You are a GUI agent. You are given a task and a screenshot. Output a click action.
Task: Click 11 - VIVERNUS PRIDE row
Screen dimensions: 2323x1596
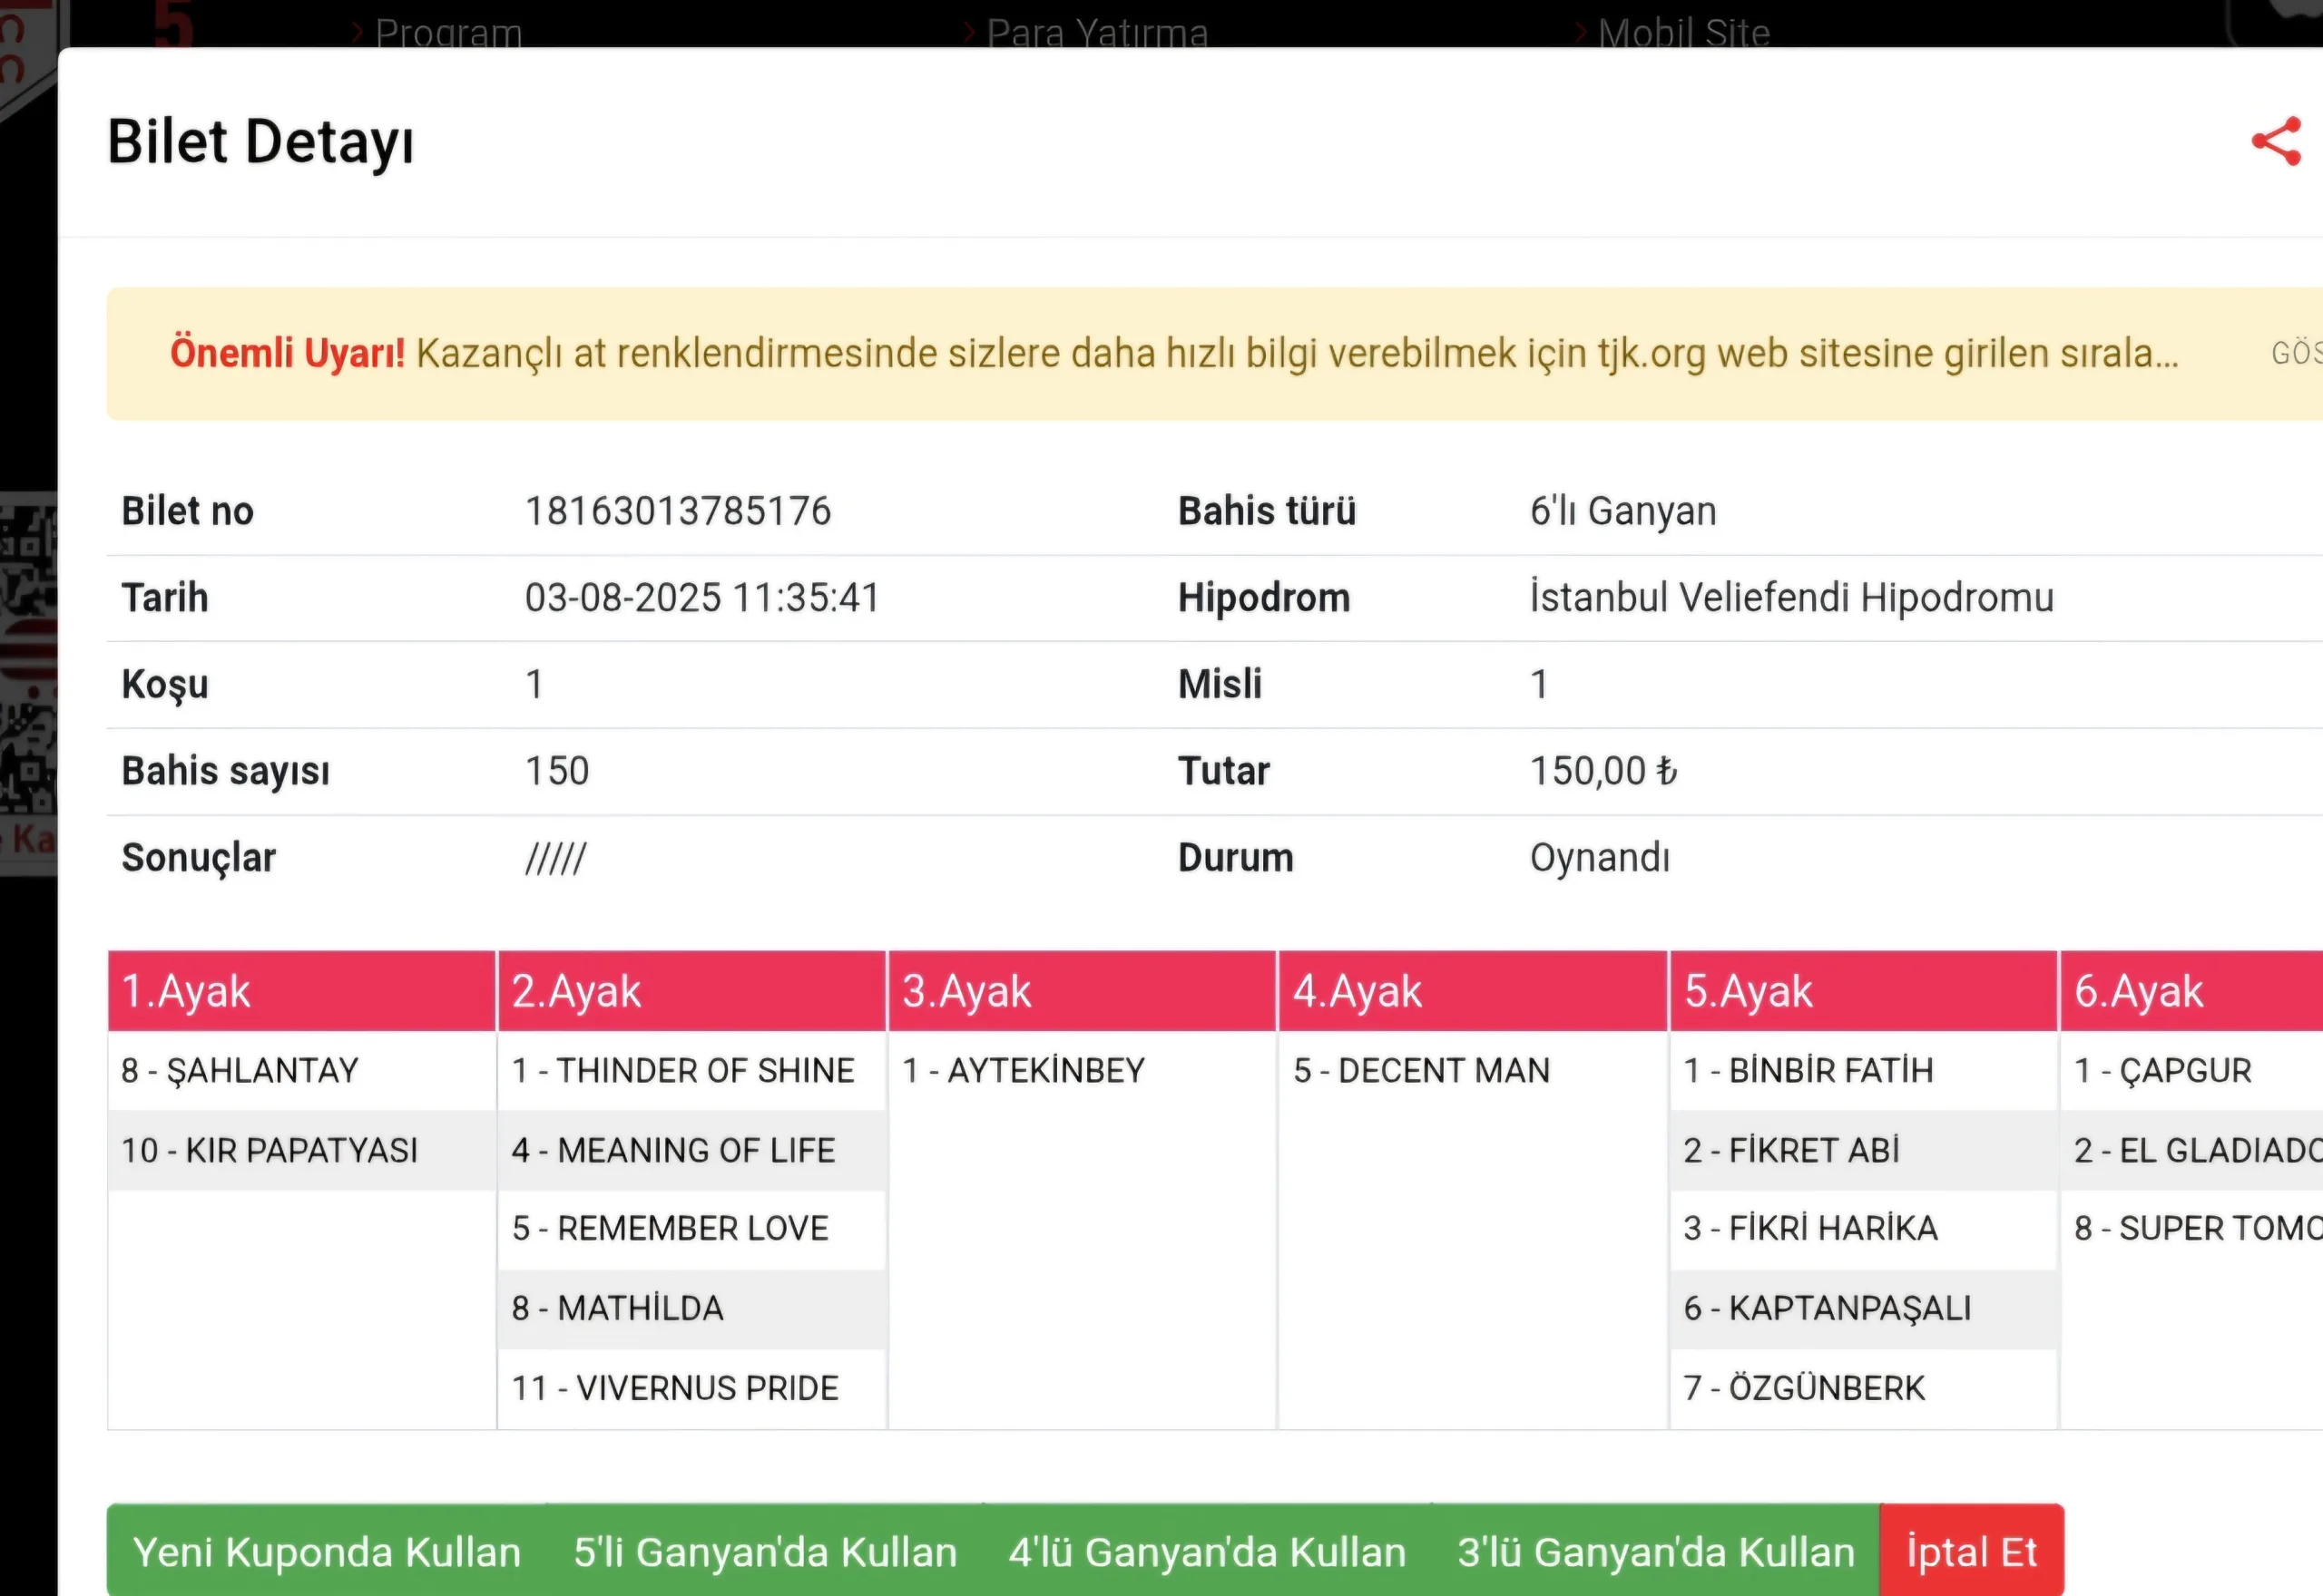(x=675, y=1388)
